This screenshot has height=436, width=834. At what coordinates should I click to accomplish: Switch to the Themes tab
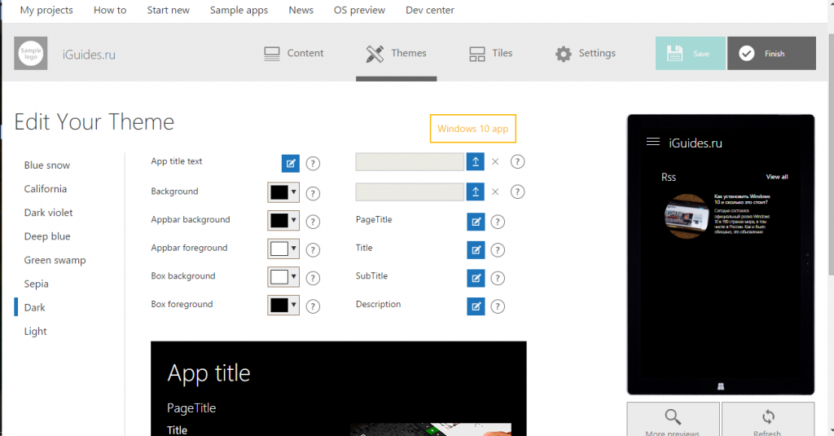397,53
